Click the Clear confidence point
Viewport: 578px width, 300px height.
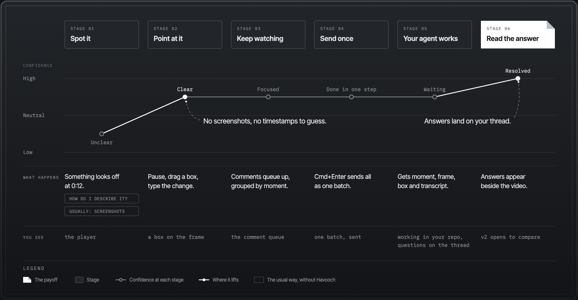pos(185,97)
